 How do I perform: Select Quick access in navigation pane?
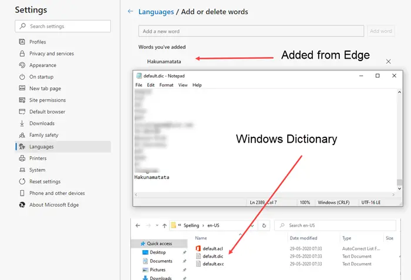159,244
